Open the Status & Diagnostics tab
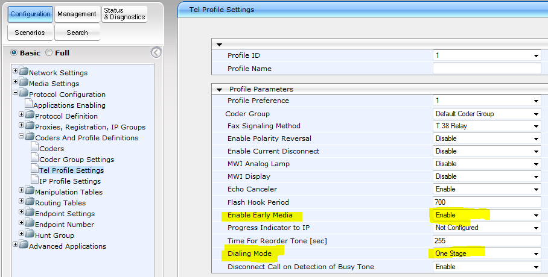Viewport: 548px width, 277px height. pyautogui.click(x=124, y=14)
